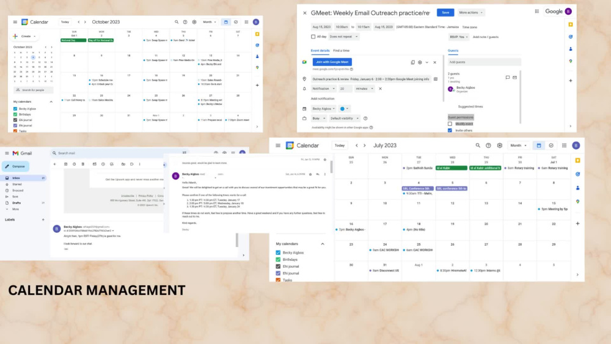Close the GMeet event editor

[305, 13]
